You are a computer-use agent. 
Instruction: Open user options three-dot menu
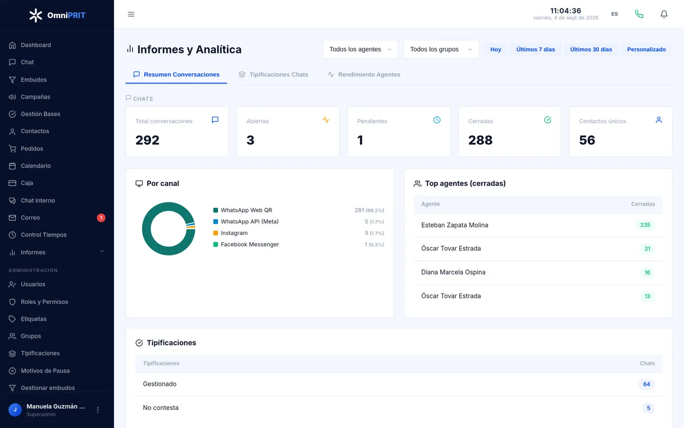tap(98, 410)
